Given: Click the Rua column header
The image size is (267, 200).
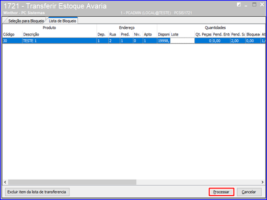Looking at the screenshot, I should (x=114, y=34).
